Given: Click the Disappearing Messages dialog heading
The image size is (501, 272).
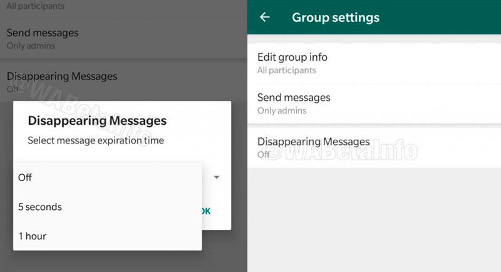Looking at the screenshot, I should 97,121.
